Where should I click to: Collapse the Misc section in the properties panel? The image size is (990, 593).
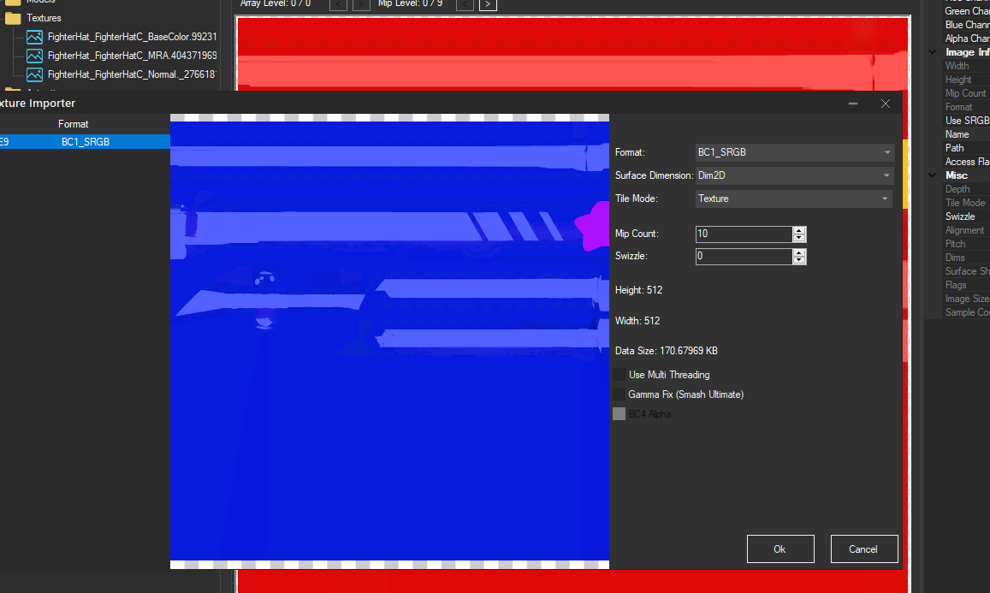[x=932, y=175]
